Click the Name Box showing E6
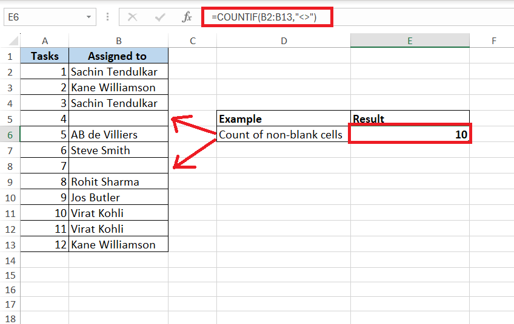The image size is (514, 324). (50, 17)
